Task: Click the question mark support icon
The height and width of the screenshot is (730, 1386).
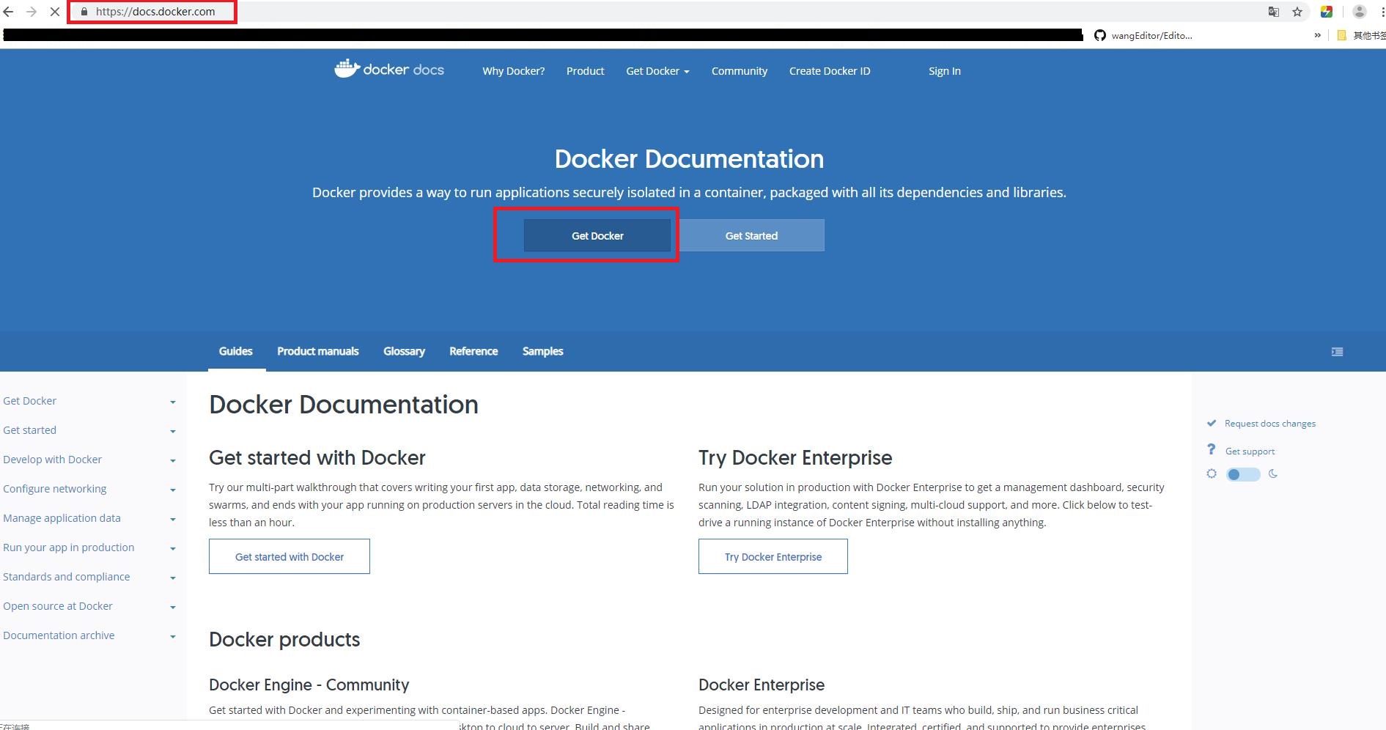Action: [1211, 449]
